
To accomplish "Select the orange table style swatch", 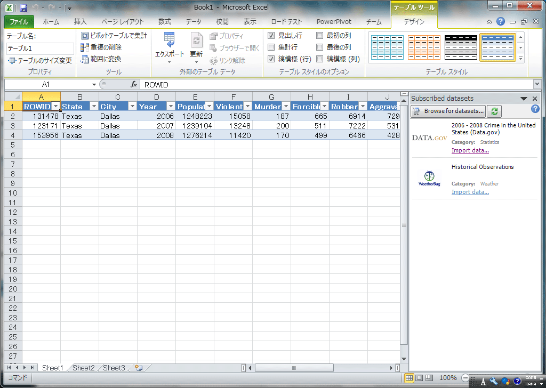I will tap(424, 47).
